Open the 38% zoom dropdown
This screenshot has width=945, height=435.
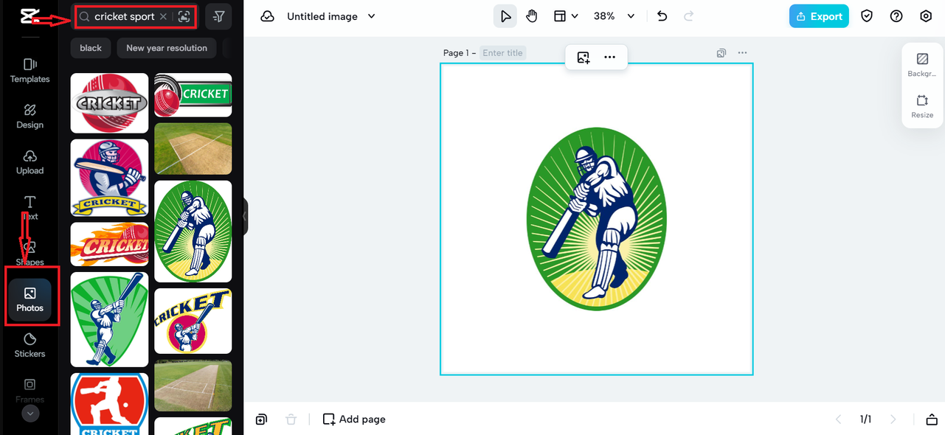pos(614,16)
